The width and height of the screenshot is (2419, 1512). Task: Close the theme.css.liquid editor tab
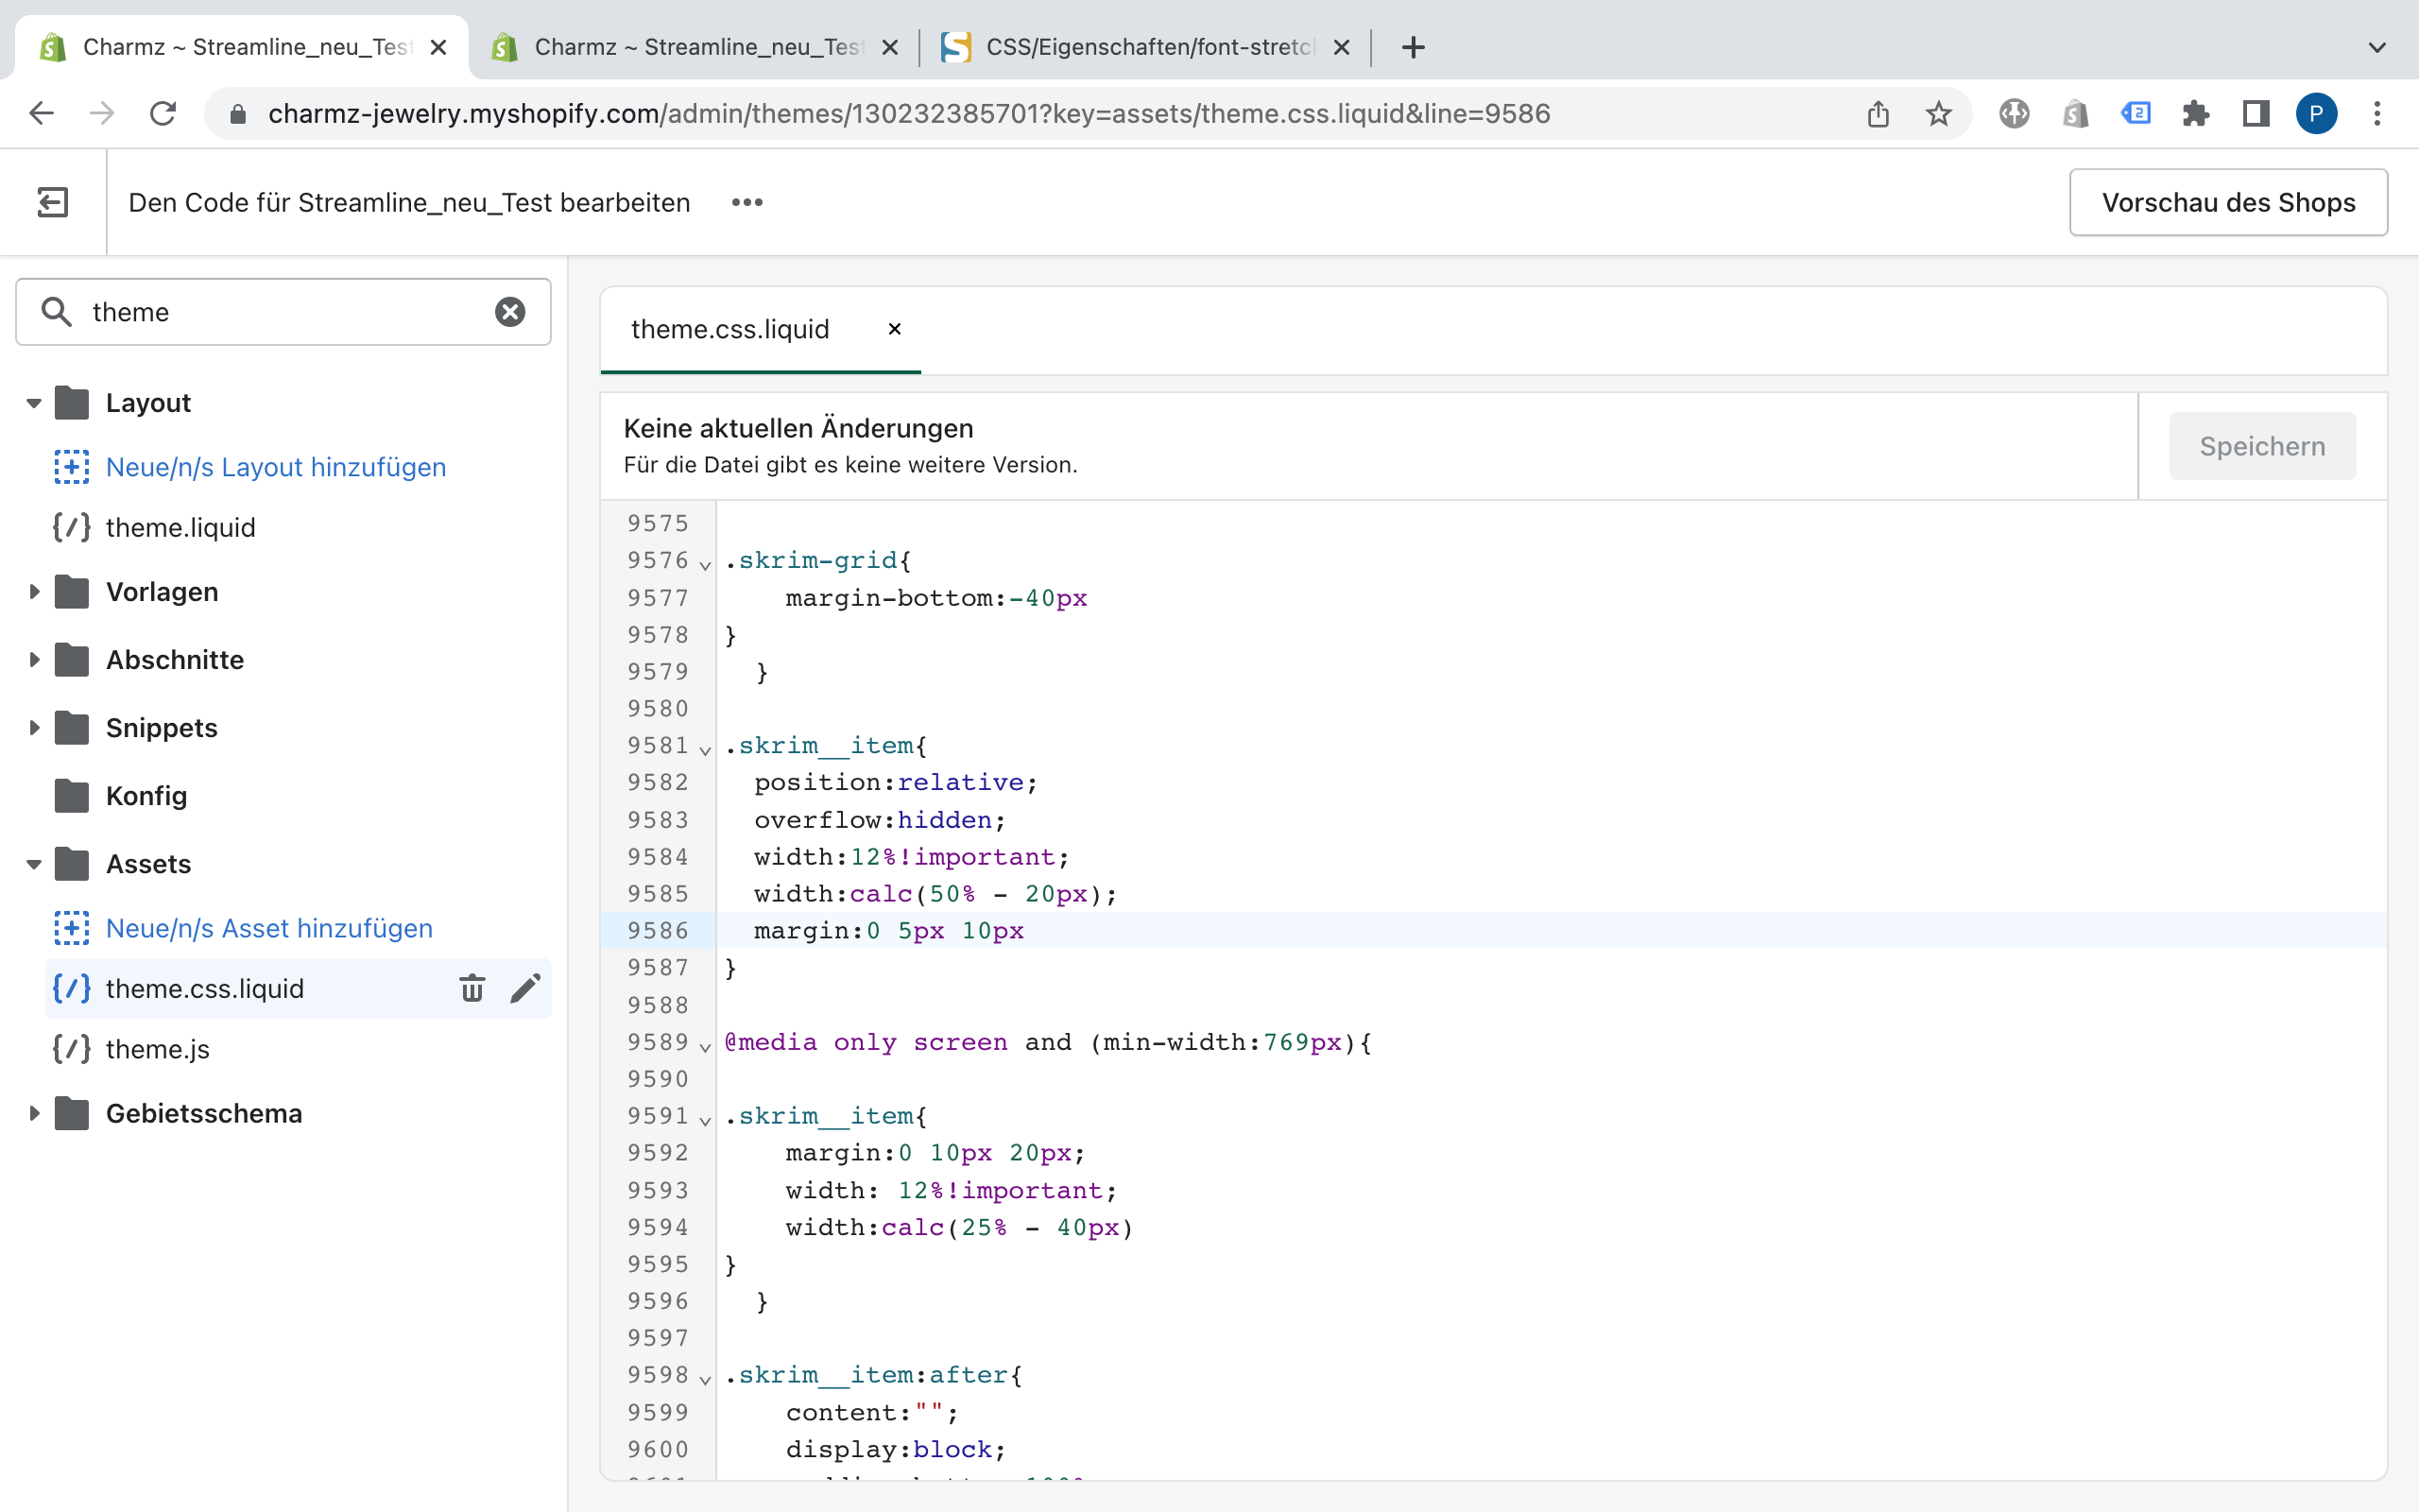pyautogui.click(x=895, y=329)
